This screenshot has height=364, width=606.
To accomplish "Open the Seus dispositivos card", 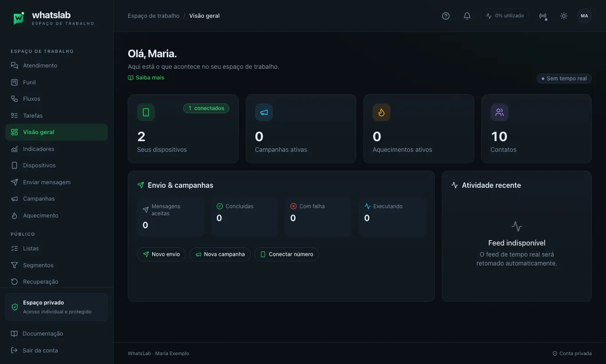I will coord(183,129).
